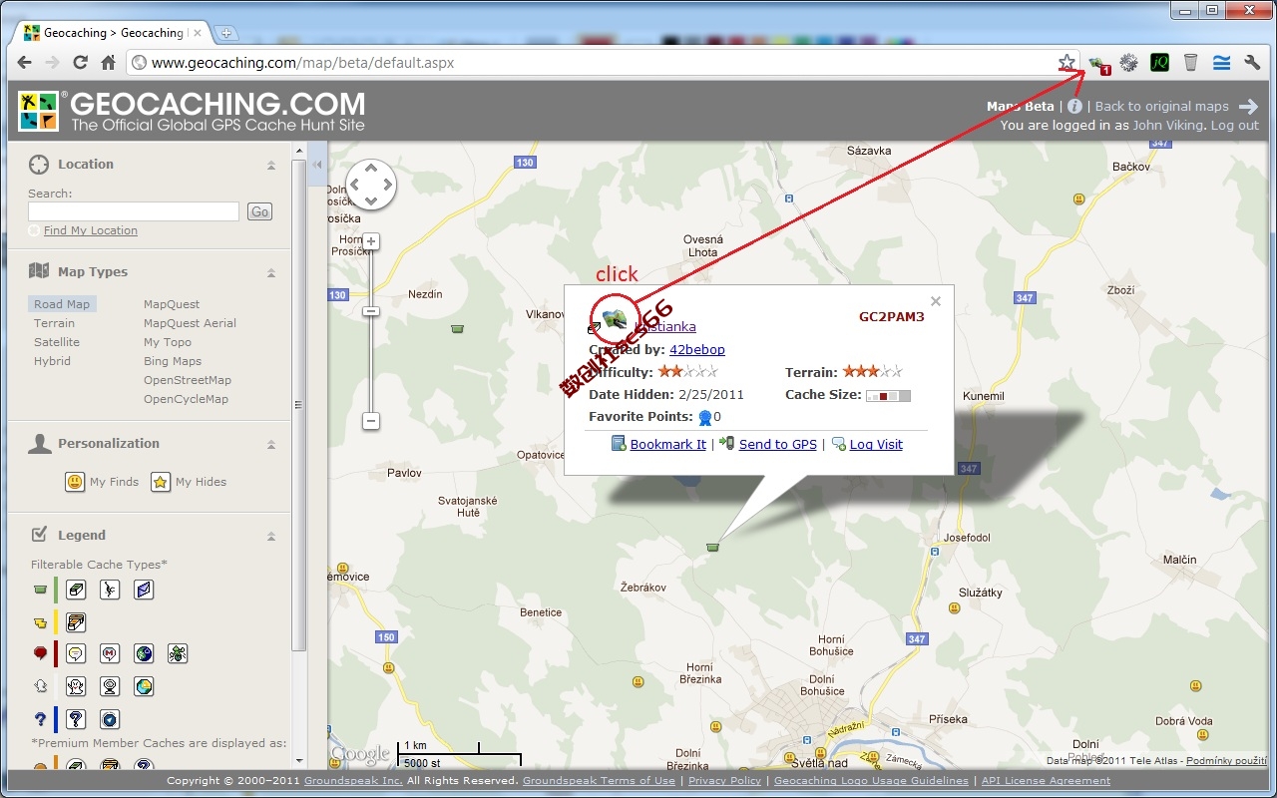1277x798 pixels.
Task: Click the map pan direction control
Action: 371,185
